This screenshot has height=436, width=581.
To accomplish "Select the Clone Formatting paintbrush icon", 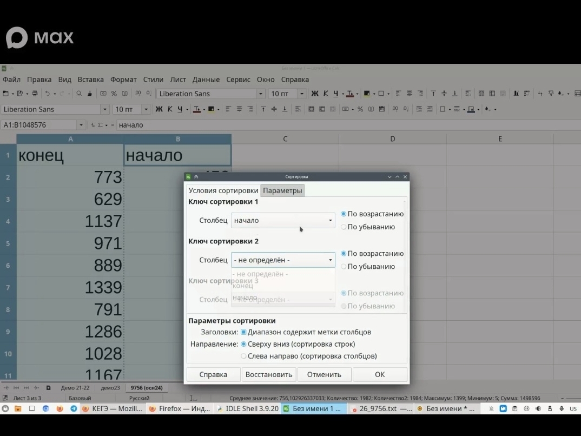I will tap(90, 94).
